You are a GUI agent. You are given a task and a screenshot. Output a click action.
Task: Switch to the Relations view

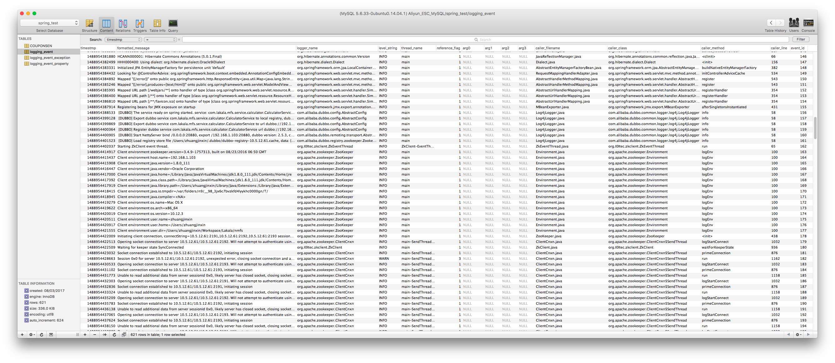[123, 24]
